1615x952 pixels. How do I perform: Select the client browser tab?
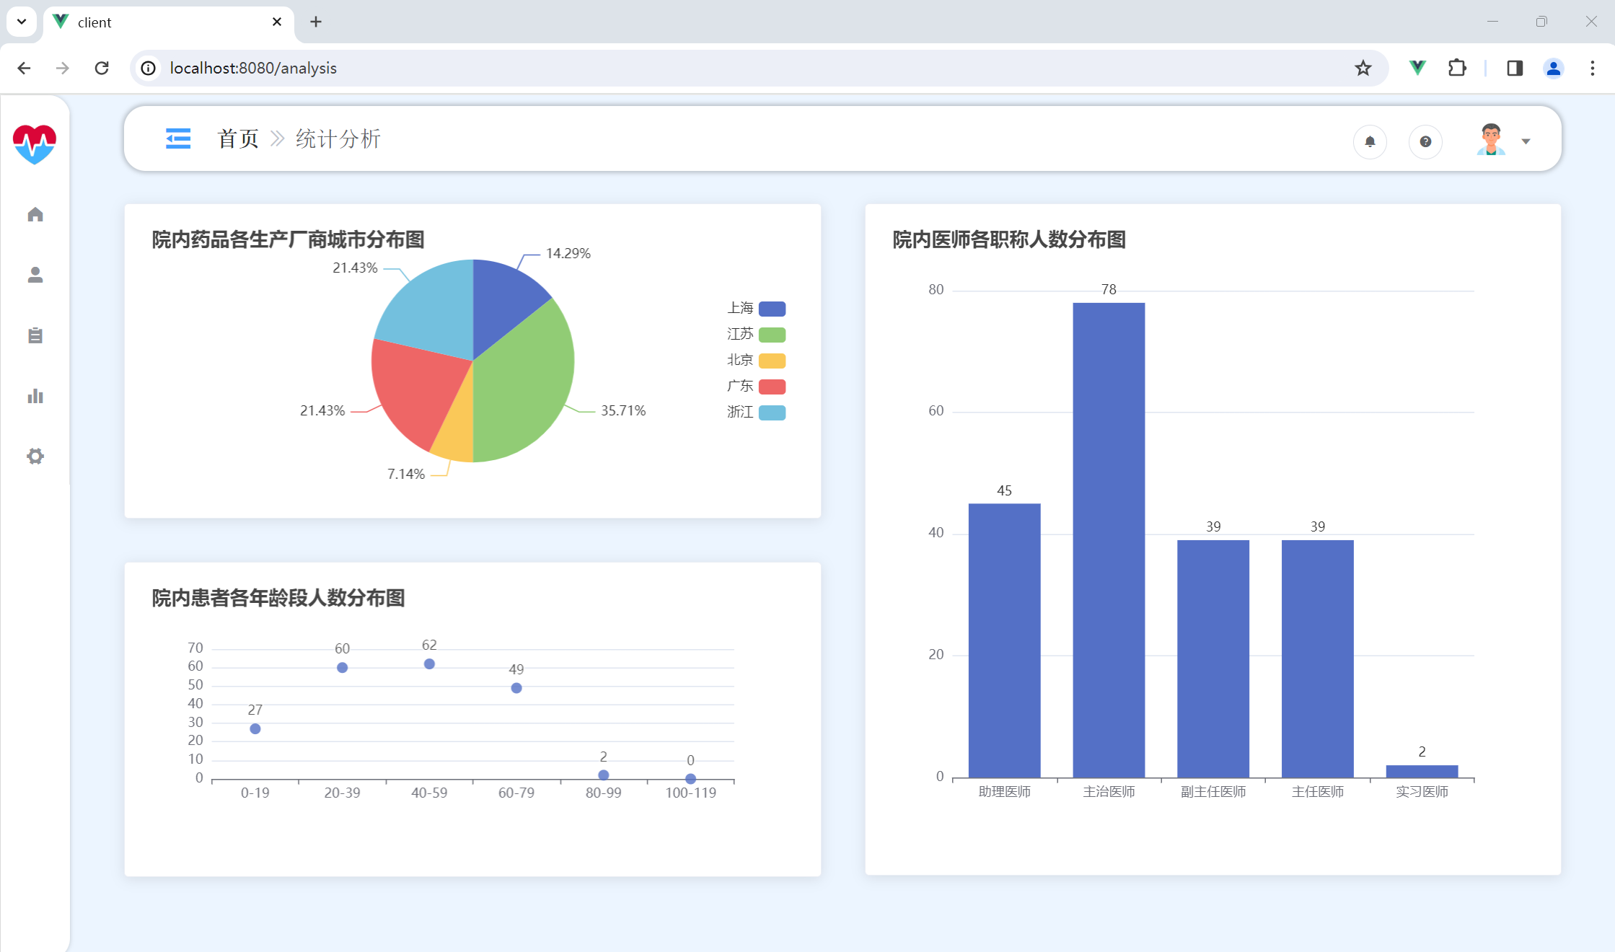point(166,22)
